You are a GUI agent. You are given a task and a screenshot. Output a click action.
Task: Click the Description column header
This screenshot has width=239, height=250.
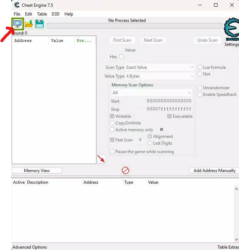(54, 182)
